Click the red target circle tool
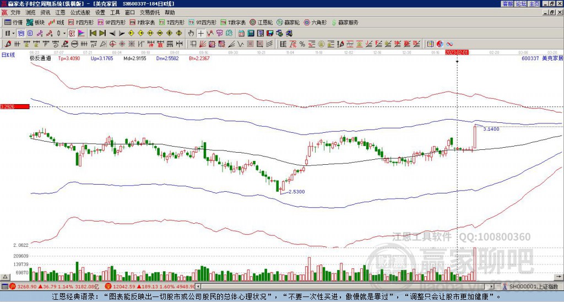 (x=112, y=44)
